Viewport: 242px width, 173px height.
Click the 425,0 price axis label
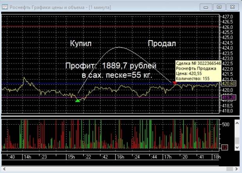tap(227, 37)
